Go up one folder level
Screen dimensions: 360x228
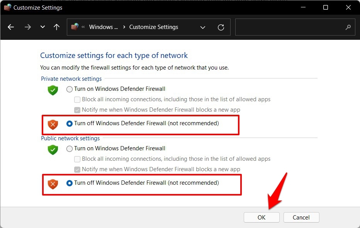pos(57,27)
